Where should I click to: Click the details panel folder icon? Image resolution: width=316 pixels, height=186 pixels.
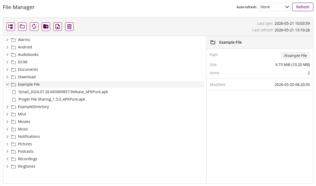[x=213, y=42]
